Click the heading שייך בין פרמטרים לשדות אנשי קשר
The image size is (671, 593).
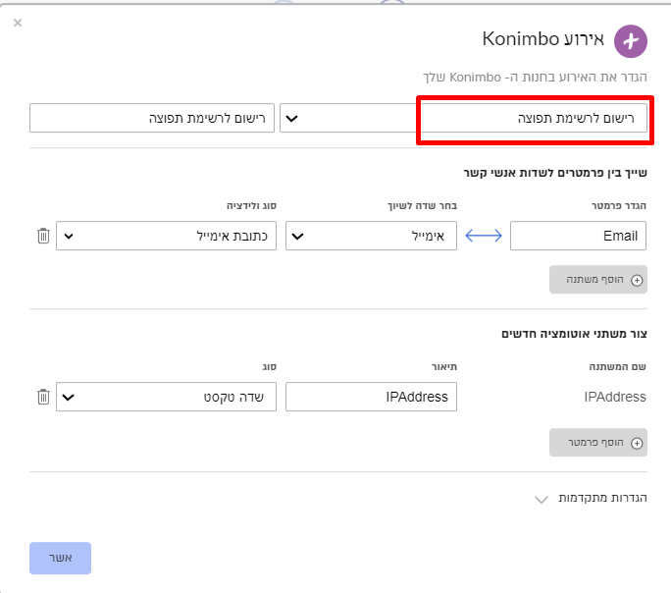click(555, 173)
